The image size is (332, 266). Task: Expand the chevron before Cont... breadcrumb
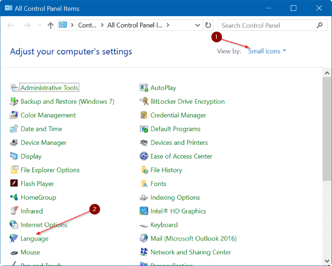72,25
